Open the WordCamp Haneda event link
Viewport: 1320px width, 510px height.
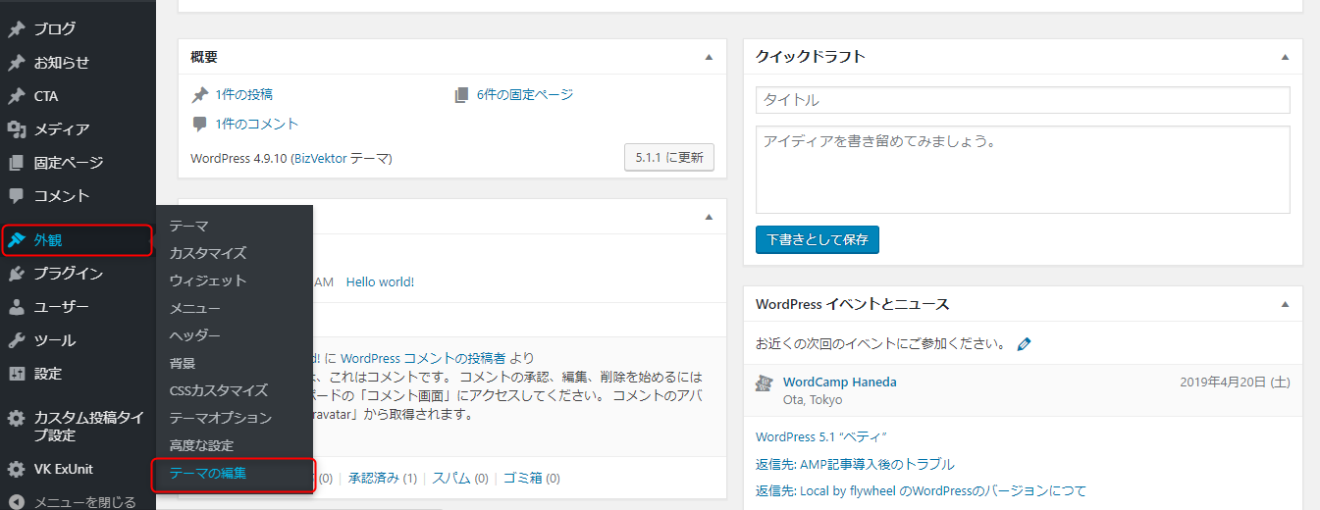pyautogui.click(x=840, y=382)
